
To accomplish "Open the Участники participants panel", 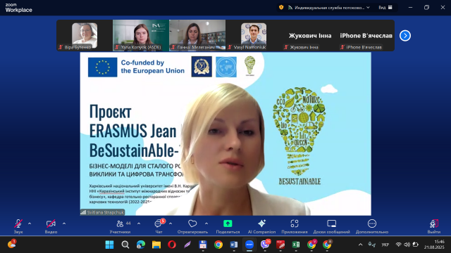I will click(121, 226).
